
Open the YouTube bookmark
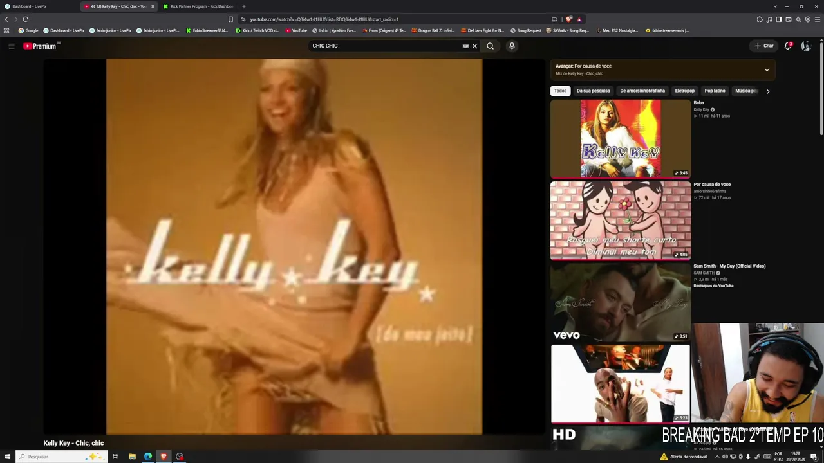(296, 30)
